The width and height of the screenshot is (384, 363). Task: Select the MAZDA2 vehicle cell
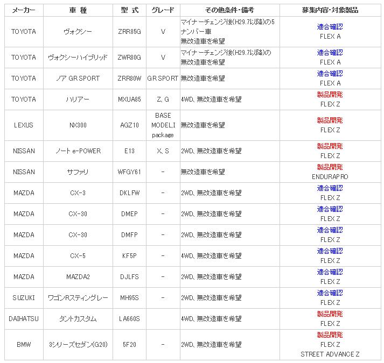click(78, 277)
